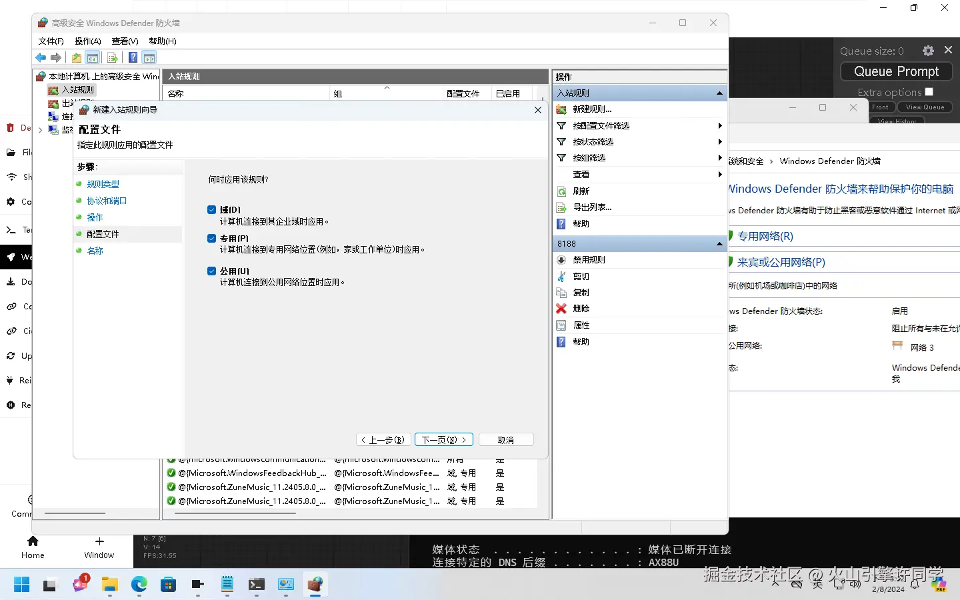Click 上一步(B) back button
The image size is (960, 600).
click(x=384, y=440)
